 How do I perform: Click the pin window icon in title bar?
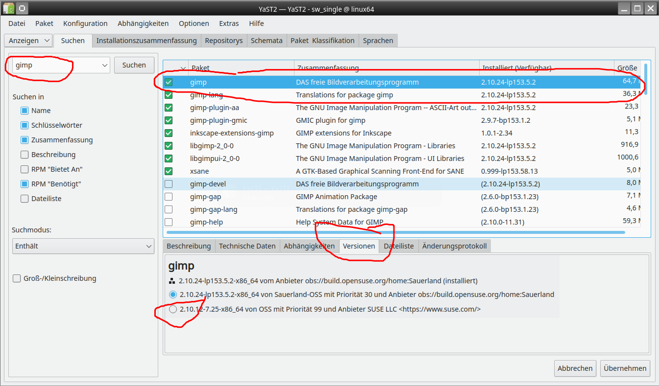click(23, 8)
